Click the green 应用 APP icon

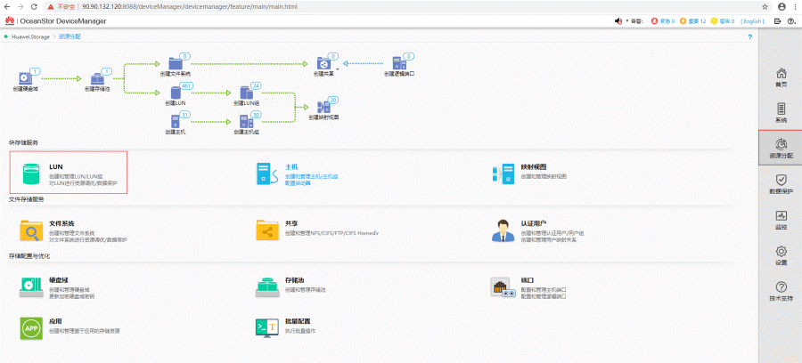click(31, 328)
